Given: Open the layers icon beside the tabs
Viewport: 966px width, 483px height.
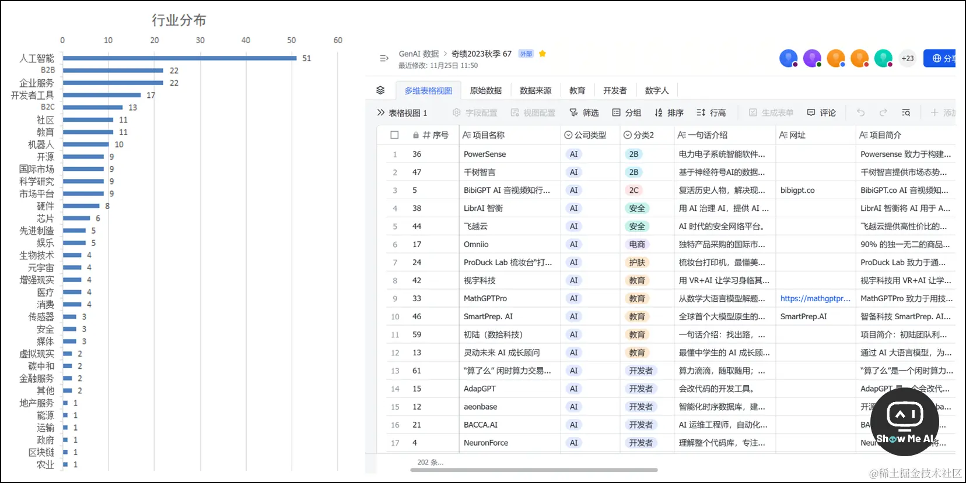Looking at the screenshot, I should (380, 90).
